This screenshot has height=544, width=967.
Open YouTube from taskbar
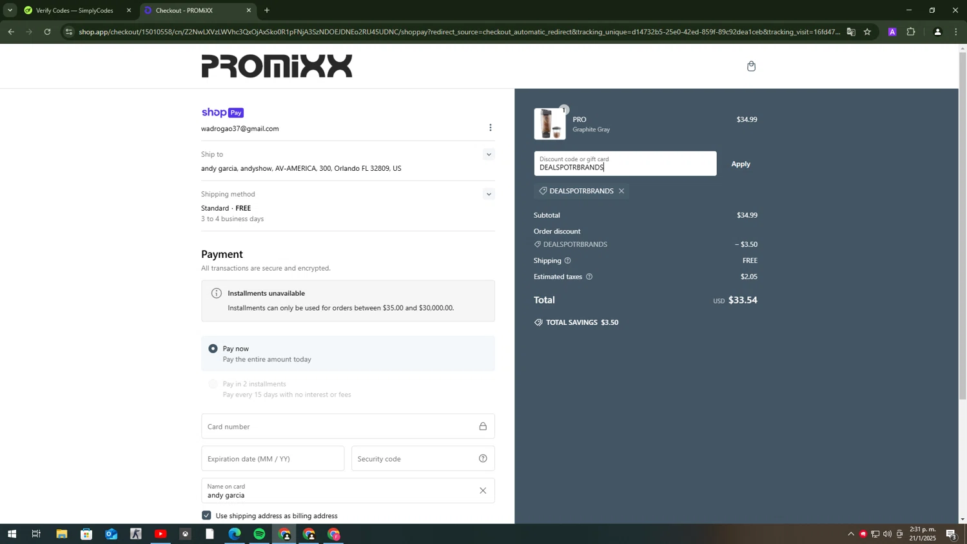pos(161,534)
